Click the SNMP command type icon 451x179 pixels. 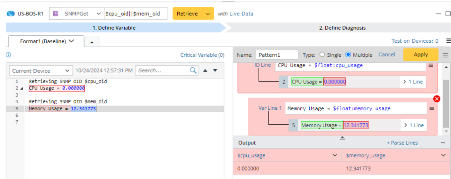point(56,14)
